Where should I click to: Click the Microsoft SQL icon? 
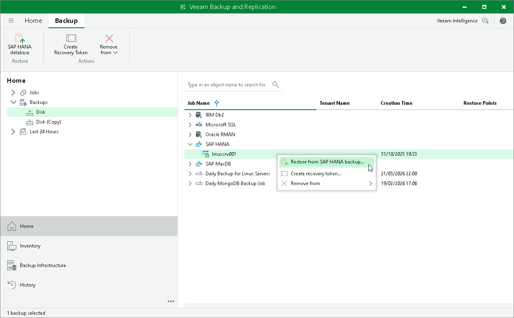click(x=199, y=125)
